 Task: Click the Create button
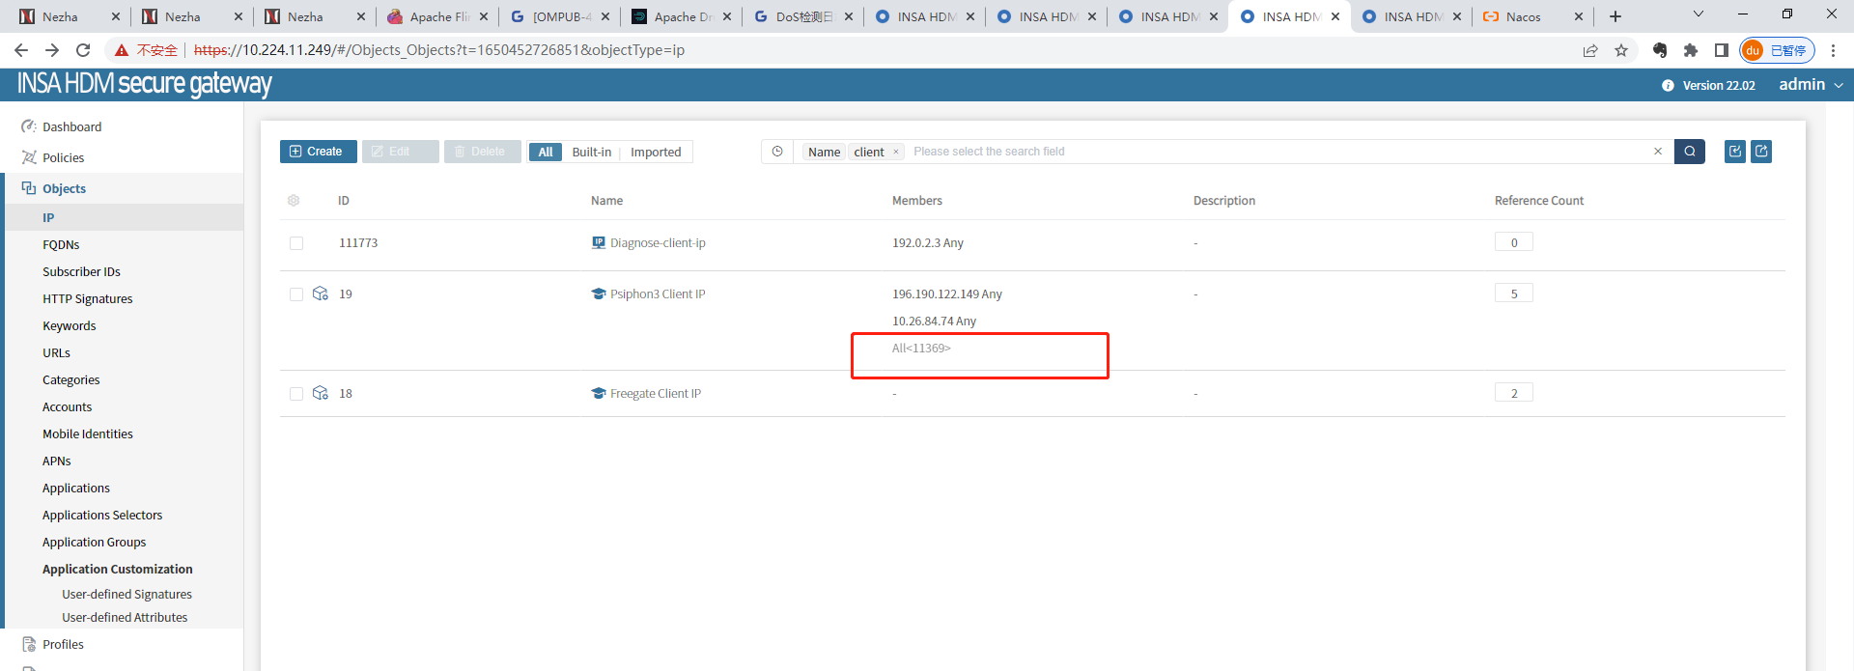pos(318,152)
